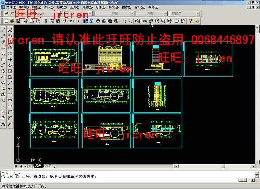Open the 工具 (Tools) menu
The image size is (260, 189).
[74, 7]
